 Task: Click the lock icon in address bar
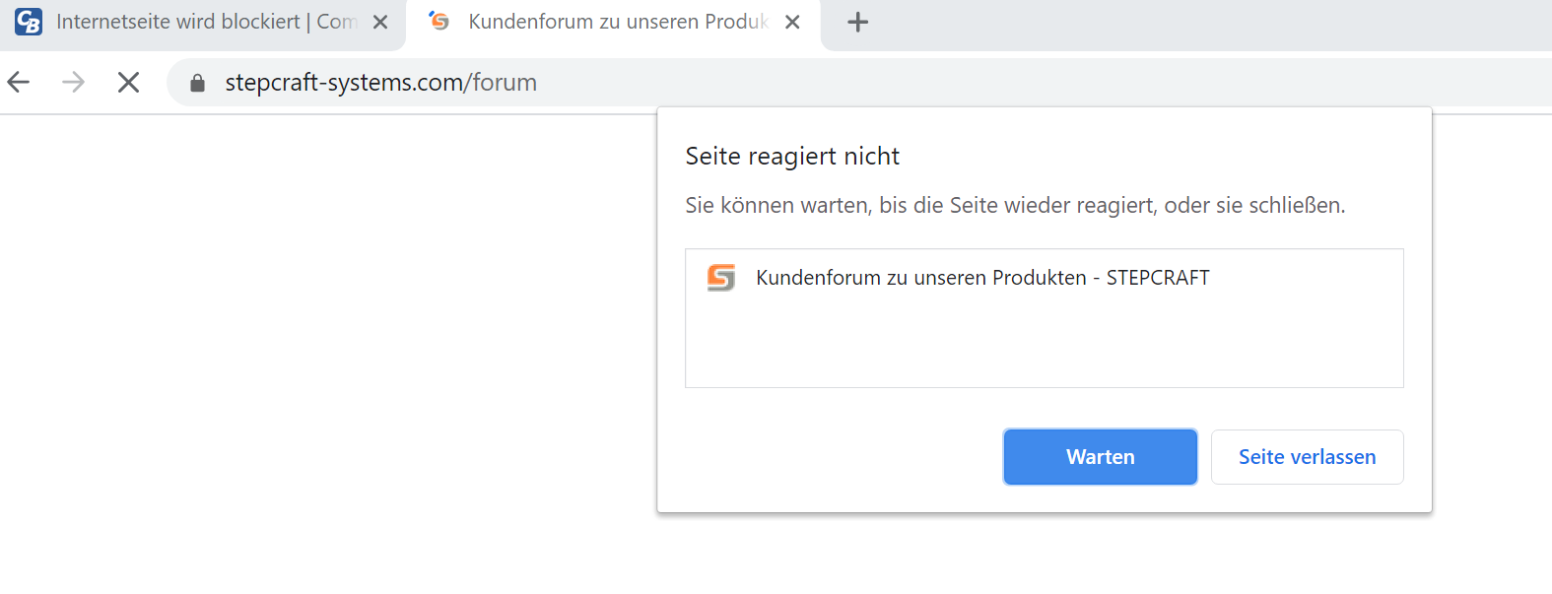[x=197, y=83]
